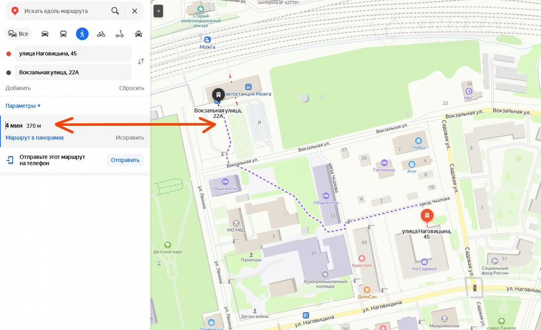Select the car transport mode icon
This screenshot has width=541, height=330.
[x=45, y=34]
